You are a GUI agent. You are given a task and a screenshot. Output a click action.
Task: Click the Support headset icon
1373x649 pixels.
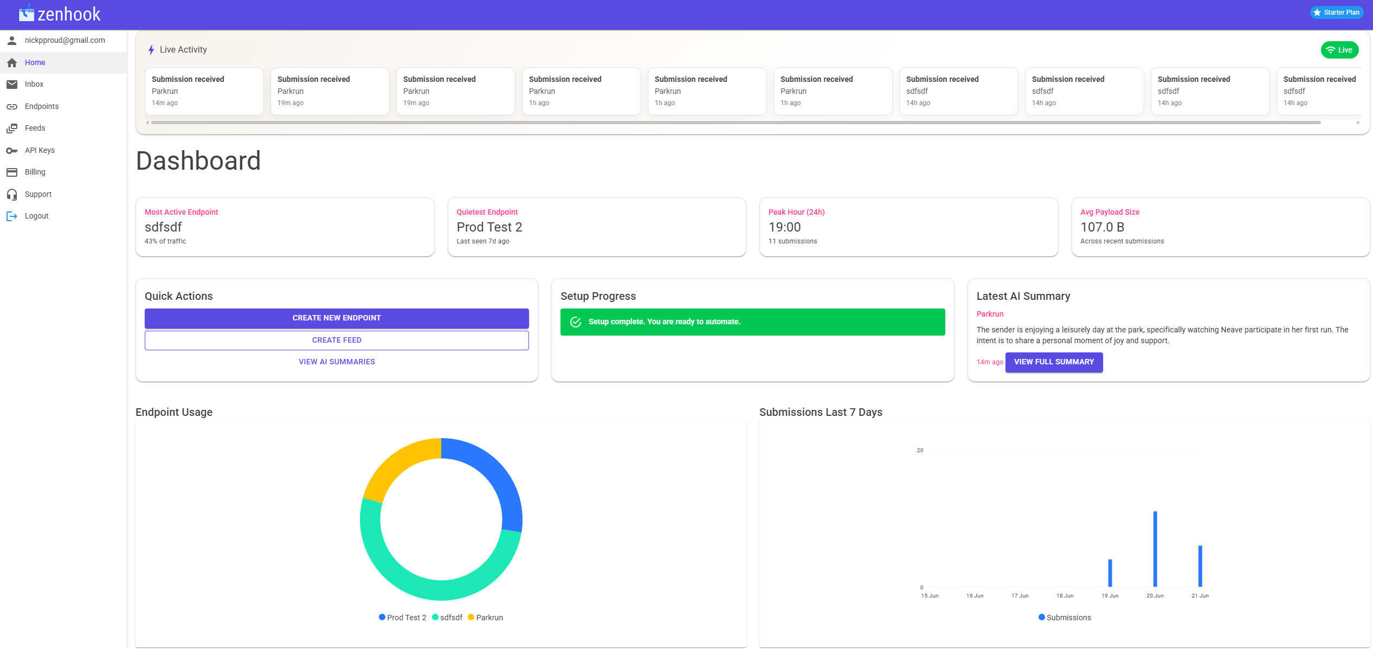(12, 195)
